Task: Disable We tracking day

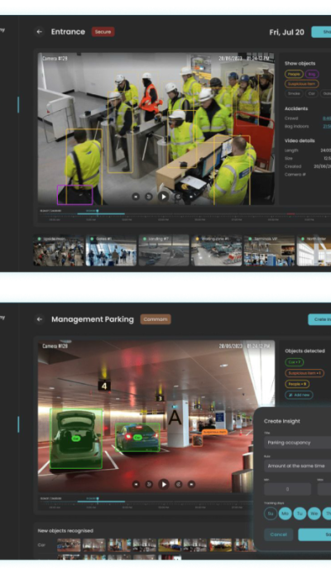Action: [x=314, y=514]
